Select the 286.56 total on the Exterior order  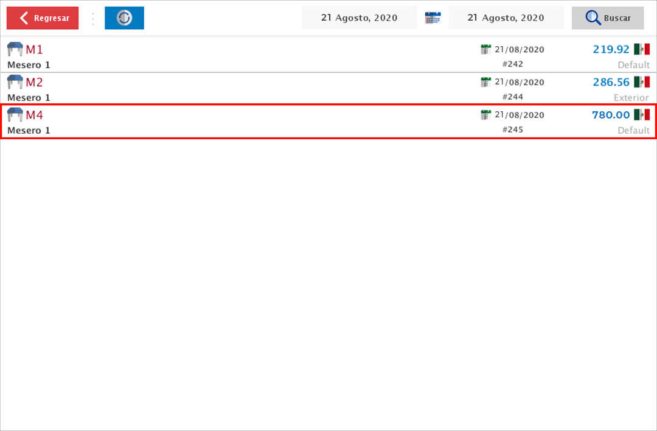coord(611,82)
